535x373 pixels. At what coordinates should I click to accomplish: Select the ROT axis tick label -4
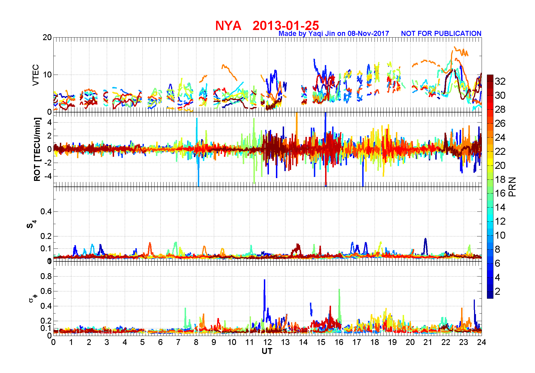[48, 176]
